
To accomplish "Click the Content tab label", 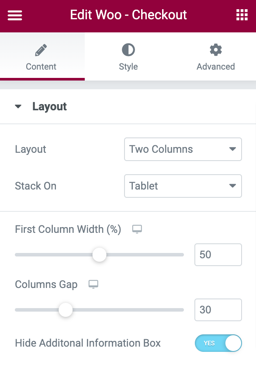I will point(41,67).
